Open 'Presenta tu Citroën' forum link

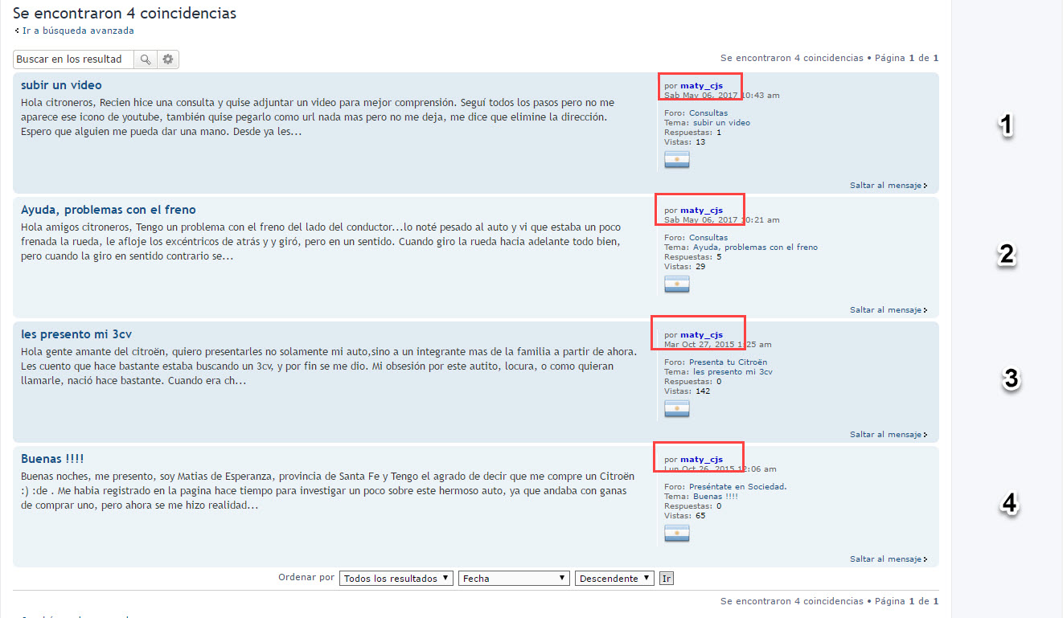click(728, 362)
